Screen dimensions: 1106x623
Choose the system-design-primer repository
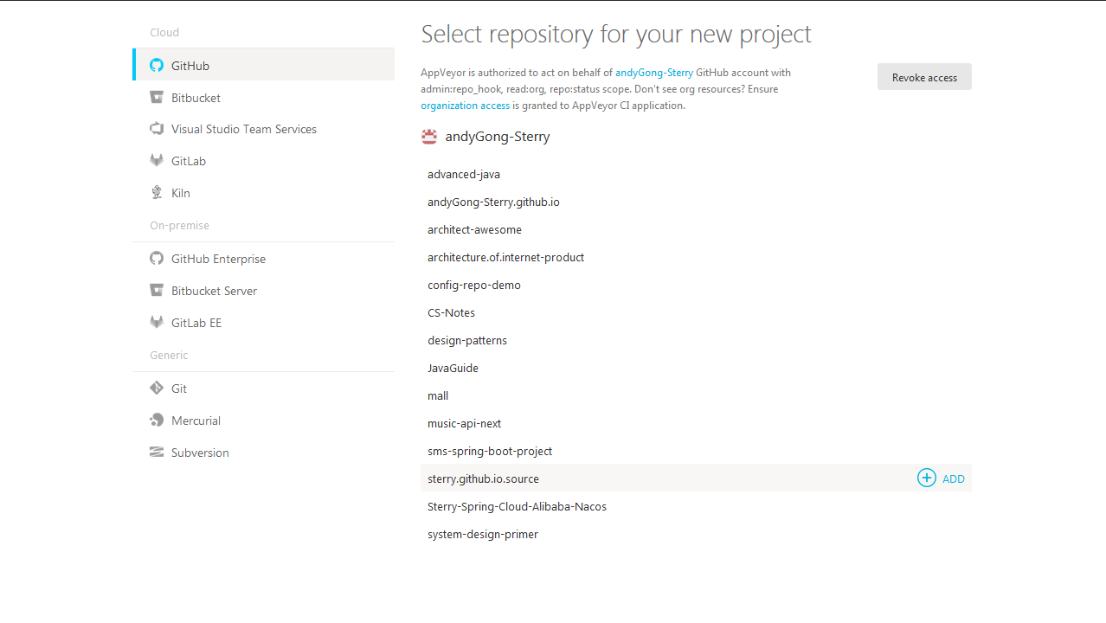(x=696, y=534)
